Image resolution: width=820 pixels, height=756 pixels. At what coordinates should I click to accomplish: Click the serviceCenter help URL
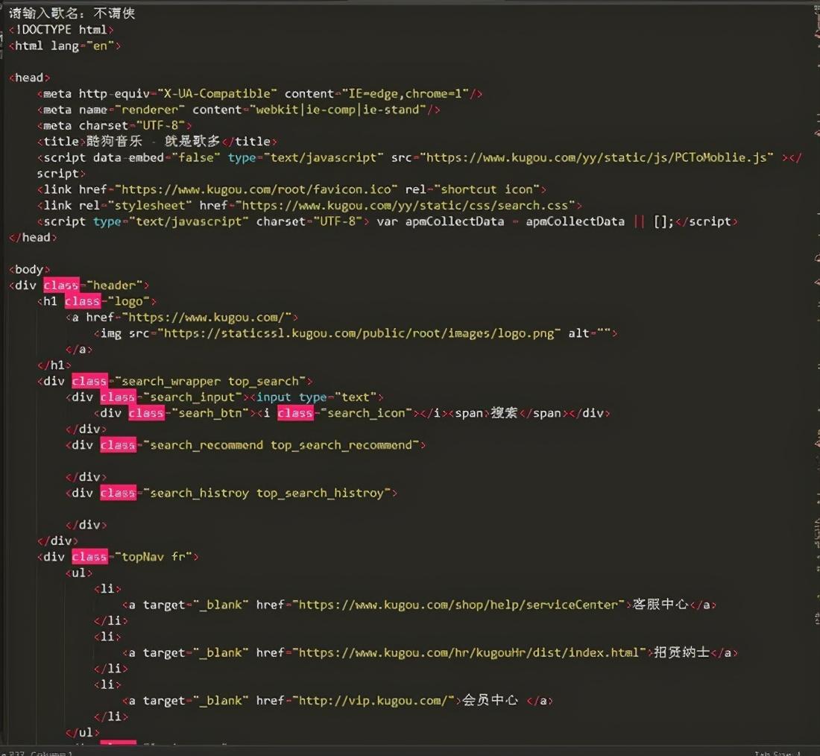(x=458, y=605)
